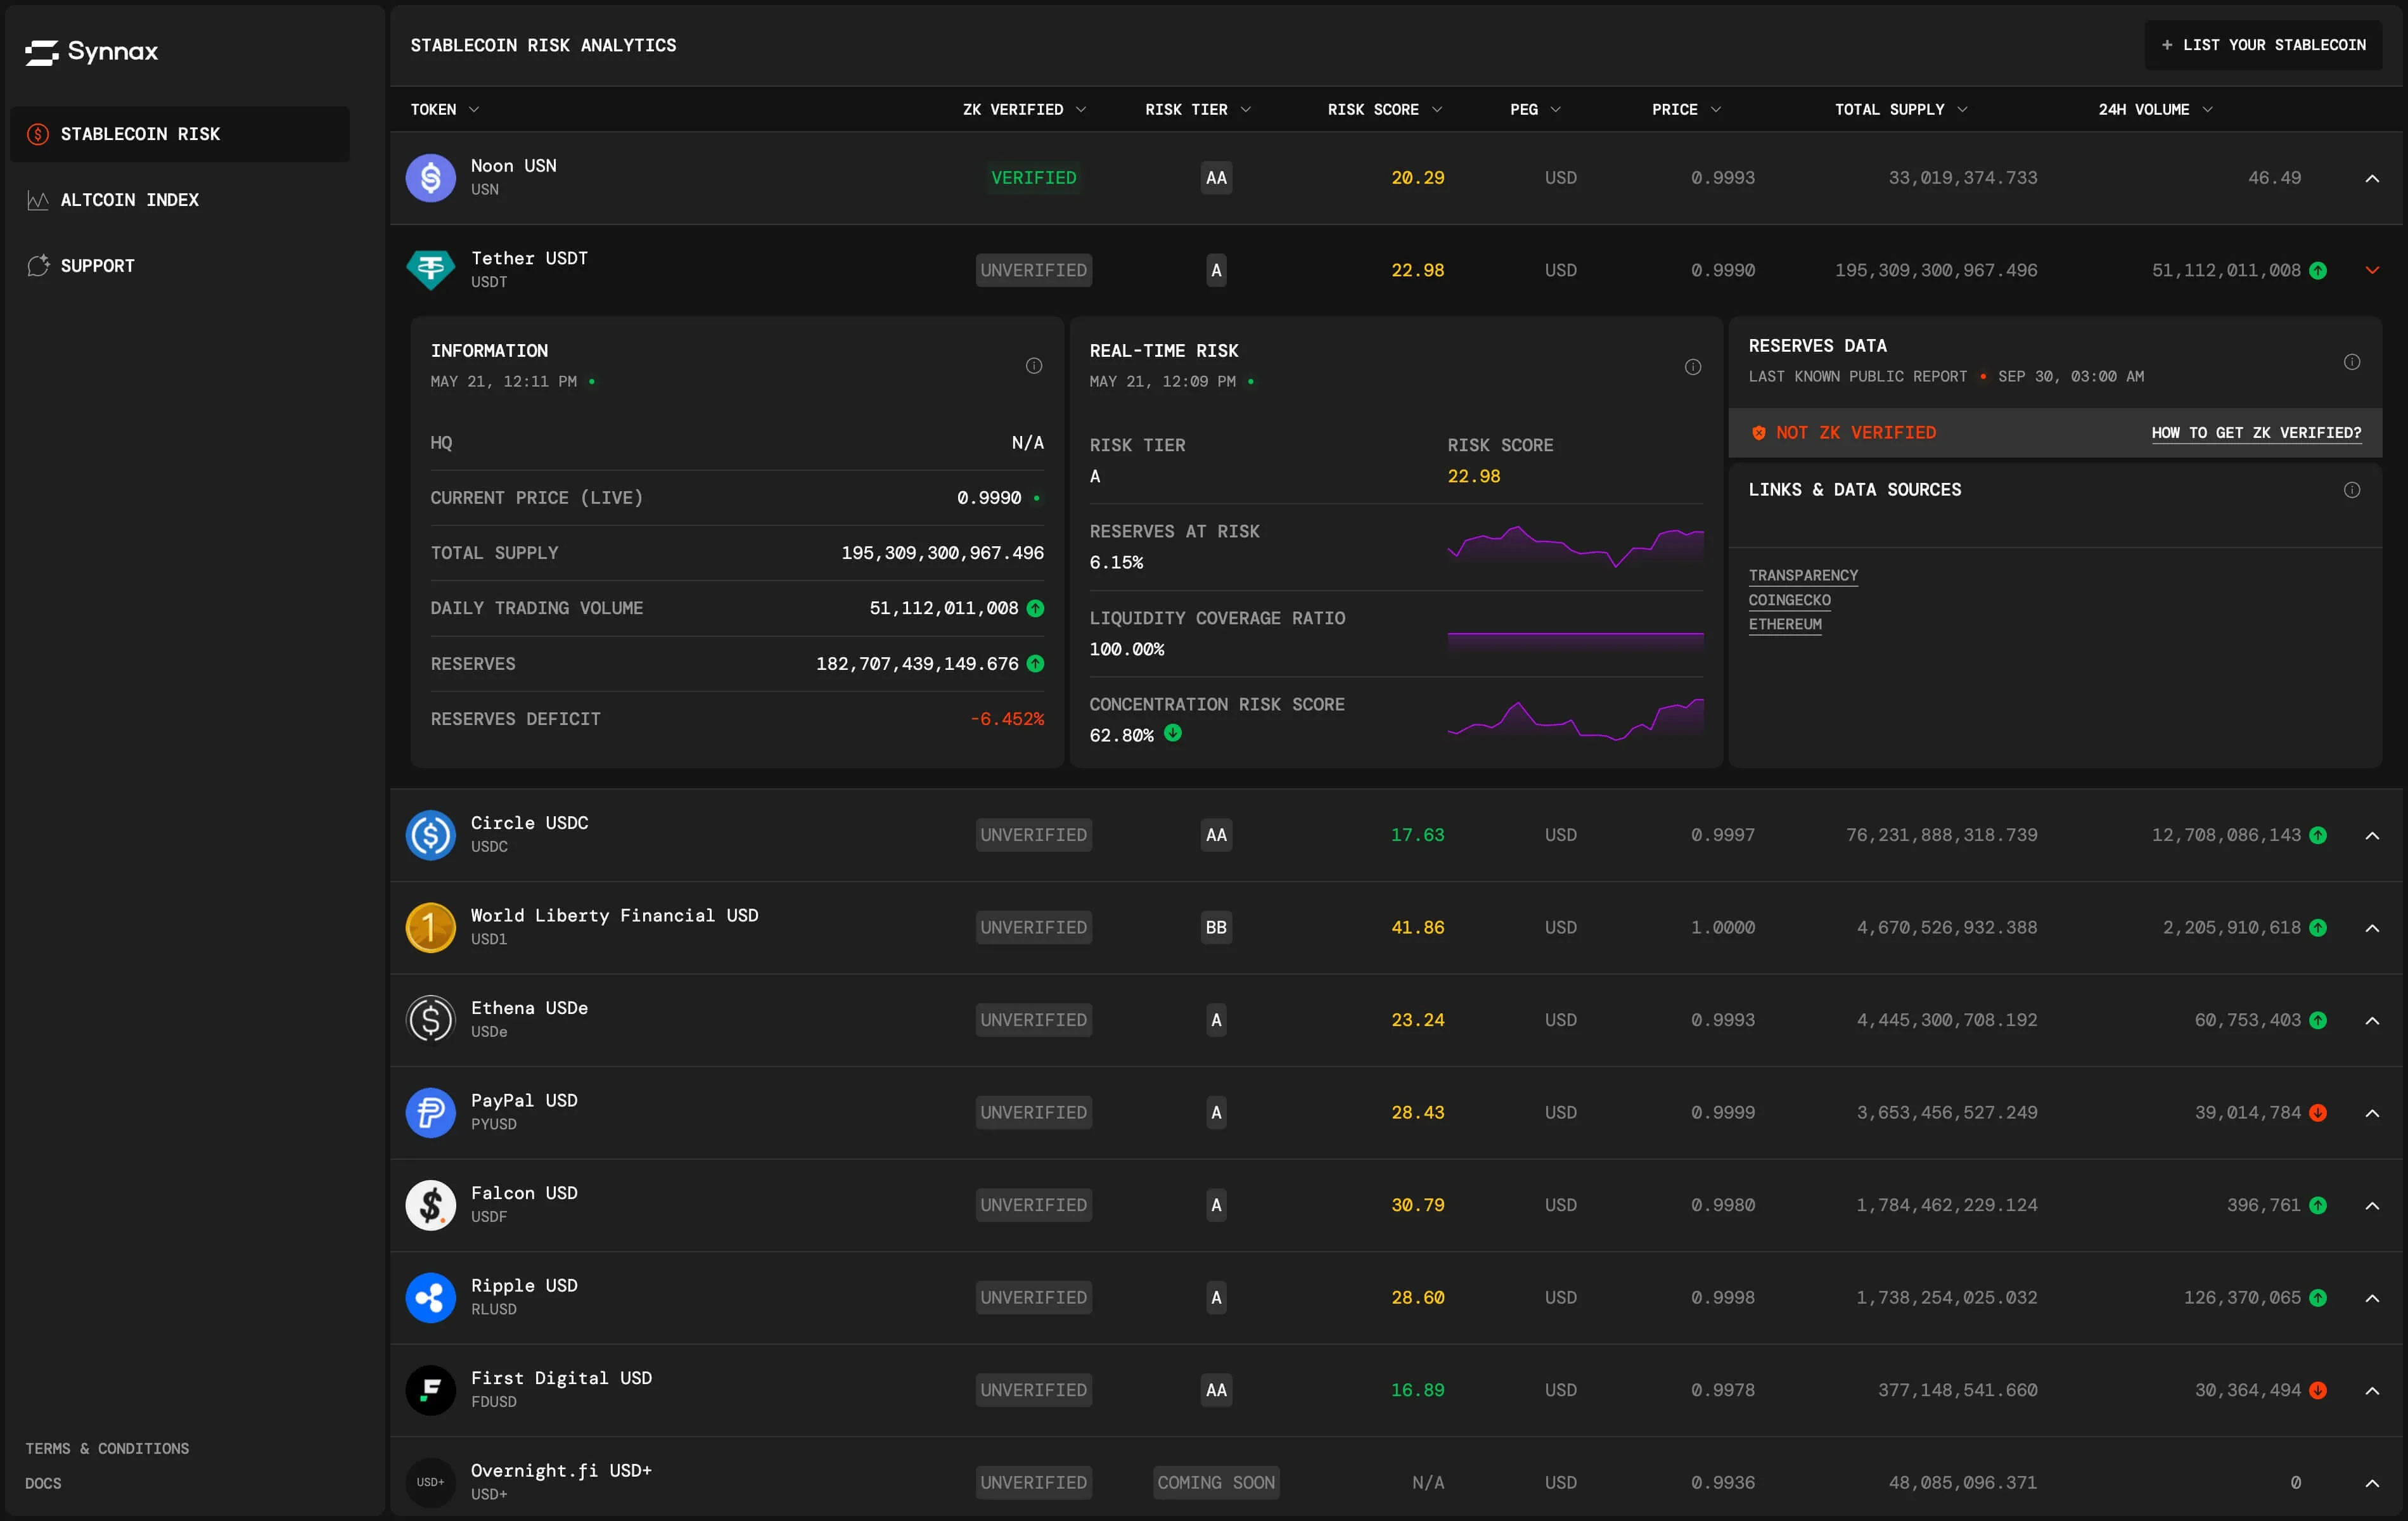Open the How To Get ZK Verified link
The height and width of the screenshot is (1521, 2408).
click(2256, 433)
